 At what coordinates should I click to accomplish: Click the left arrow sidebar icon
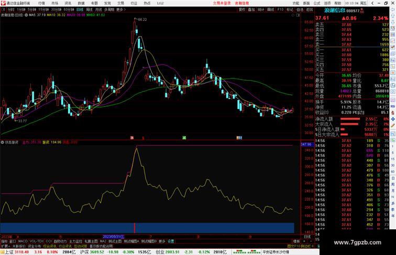tap(393, 9)
